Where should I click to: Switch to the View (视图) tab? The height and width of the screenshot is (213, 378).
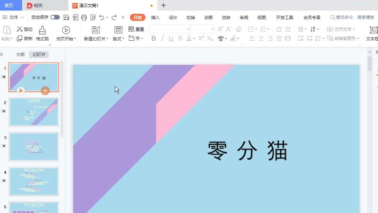(262, 18)
